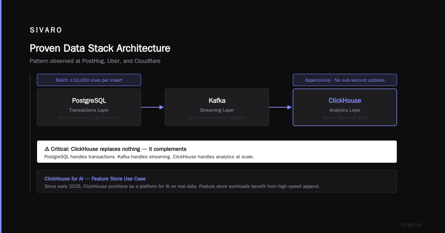This screenshot has width=445, height=233.
Task: Click the 'Analytics Layer' text
Action: tap(345, 110)
